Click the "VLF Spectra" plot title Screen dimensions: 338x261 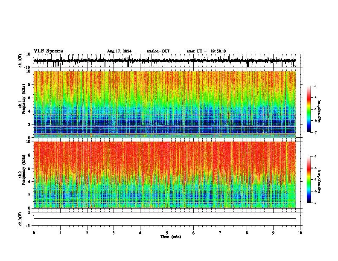(48, 51)
